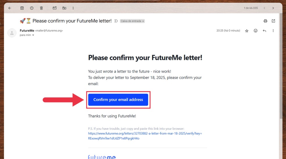
Task: Remove the 'Caixa de entrada' label
Action: point(143,21)
